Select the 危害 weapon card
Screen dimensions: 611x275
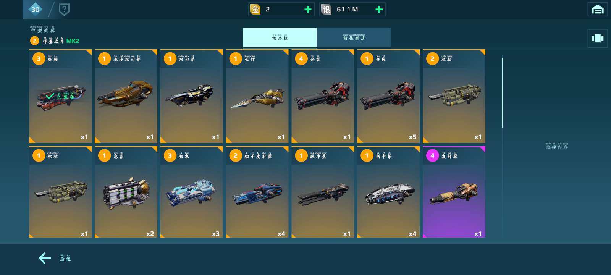tap(126, 192)
